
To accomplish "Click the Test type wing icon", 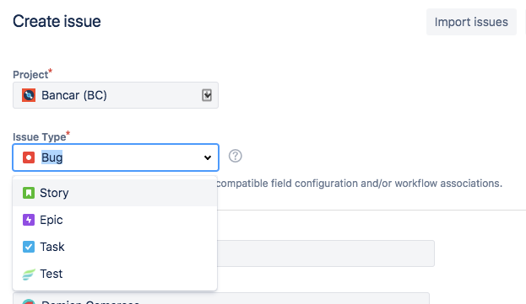I will coord(29,275).
